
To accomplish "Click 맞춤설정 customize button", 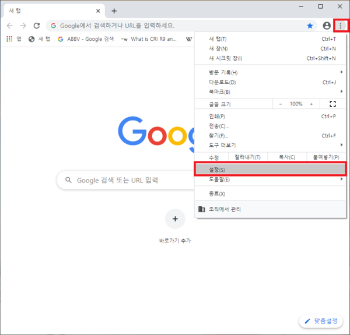I will [321, 321].
